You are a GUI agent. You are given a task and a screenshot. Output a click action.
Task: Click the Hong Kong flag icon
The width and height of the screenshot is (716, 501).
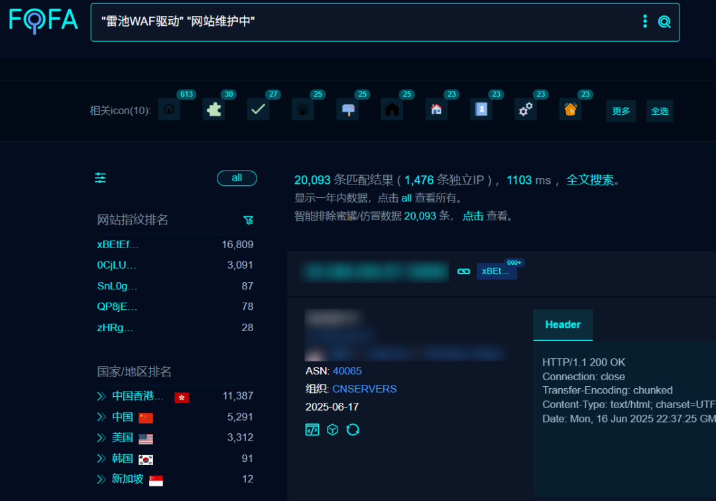(182, 397)
